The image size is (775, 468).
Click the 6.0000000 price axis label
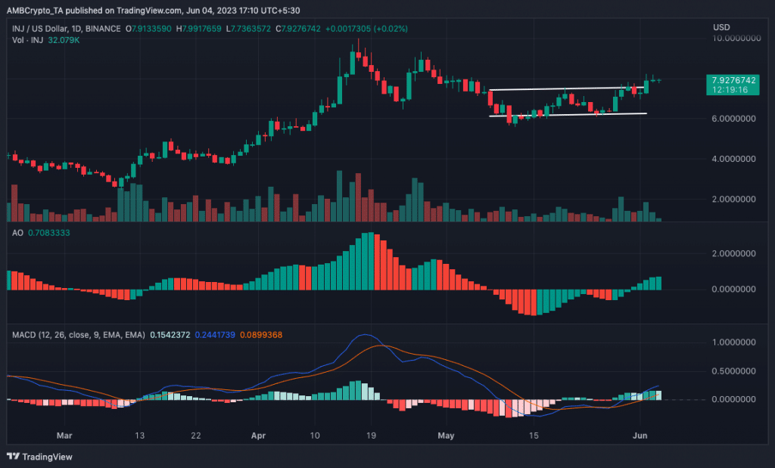click(733, 119)
